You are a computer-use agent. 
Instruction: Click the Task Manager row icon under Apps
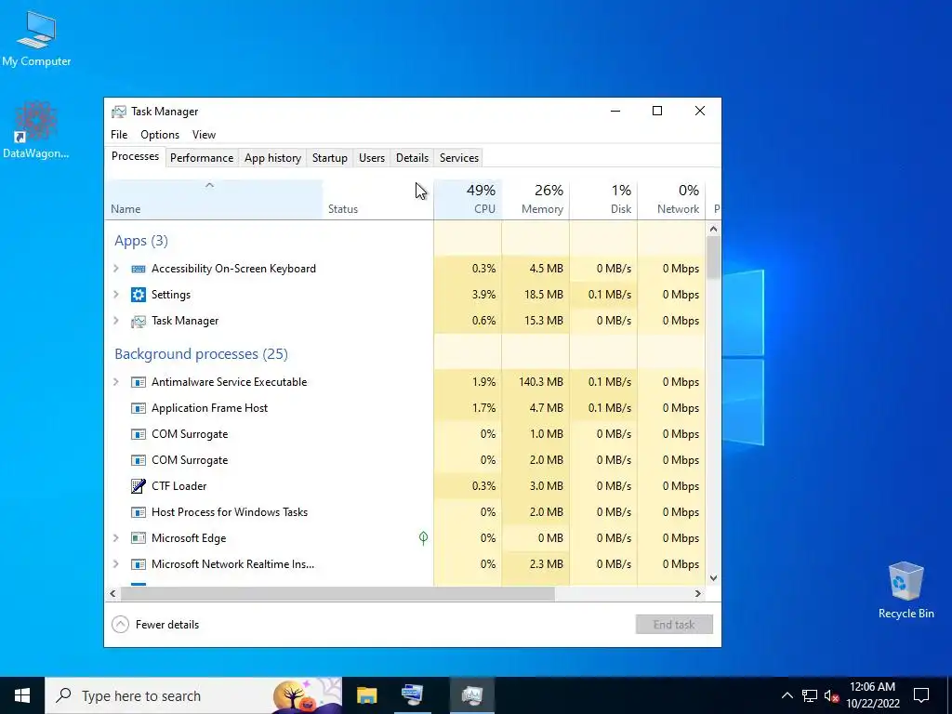pos(139,321)
